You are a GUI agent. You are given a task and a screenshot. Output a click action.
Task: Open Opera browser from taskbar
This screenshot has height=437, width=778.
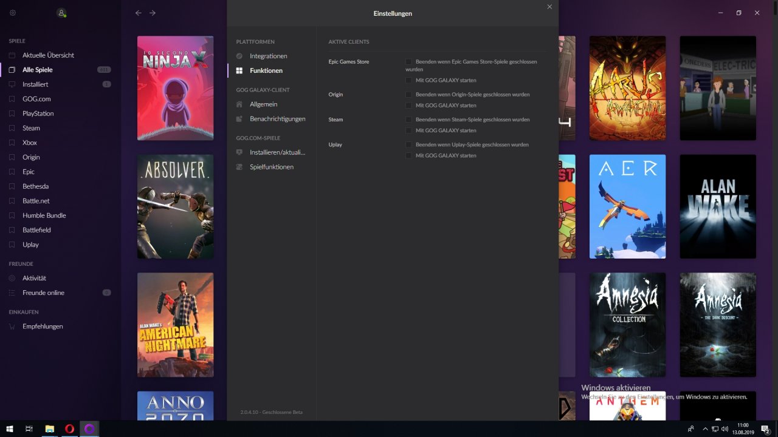(69, 429)
